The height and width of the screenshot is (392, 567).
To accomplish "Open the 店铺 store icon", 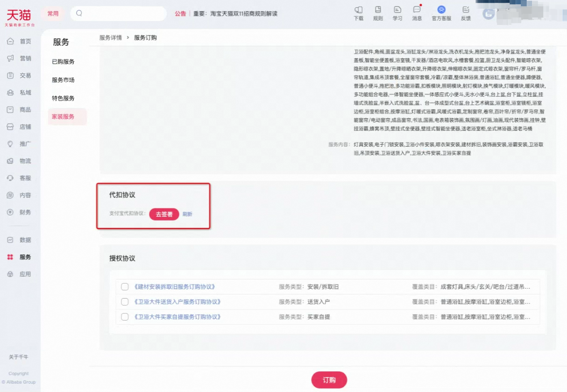I will 10,127.
